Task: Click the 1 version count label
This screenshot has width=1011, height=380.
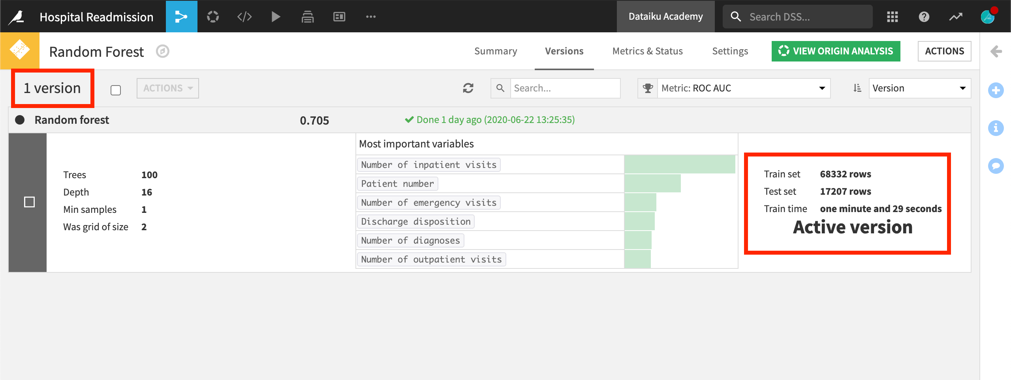Action: 52,88
